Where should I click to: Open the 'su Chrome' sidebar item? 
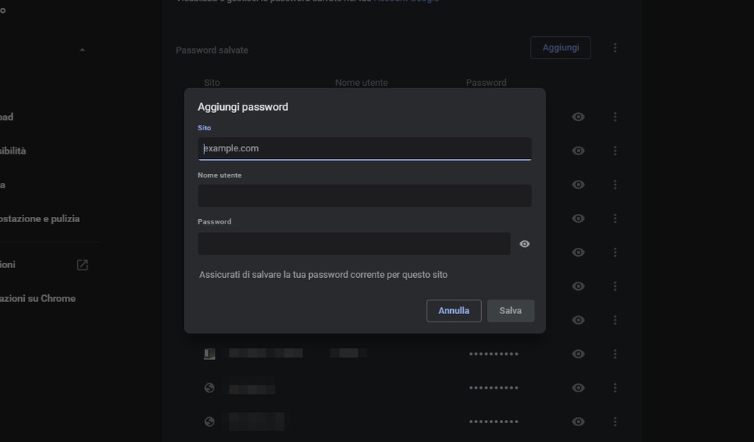(x=38, y=298)
